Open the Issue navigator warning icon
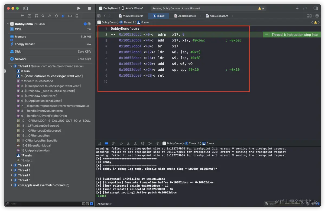Screen dimensions: 325x211 coord(50,16)
